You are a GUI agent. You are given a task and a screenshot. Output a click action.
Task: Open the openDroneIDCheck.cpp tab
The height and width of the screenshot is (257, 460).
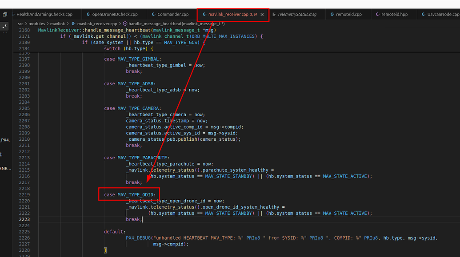[x=115, y=14]
